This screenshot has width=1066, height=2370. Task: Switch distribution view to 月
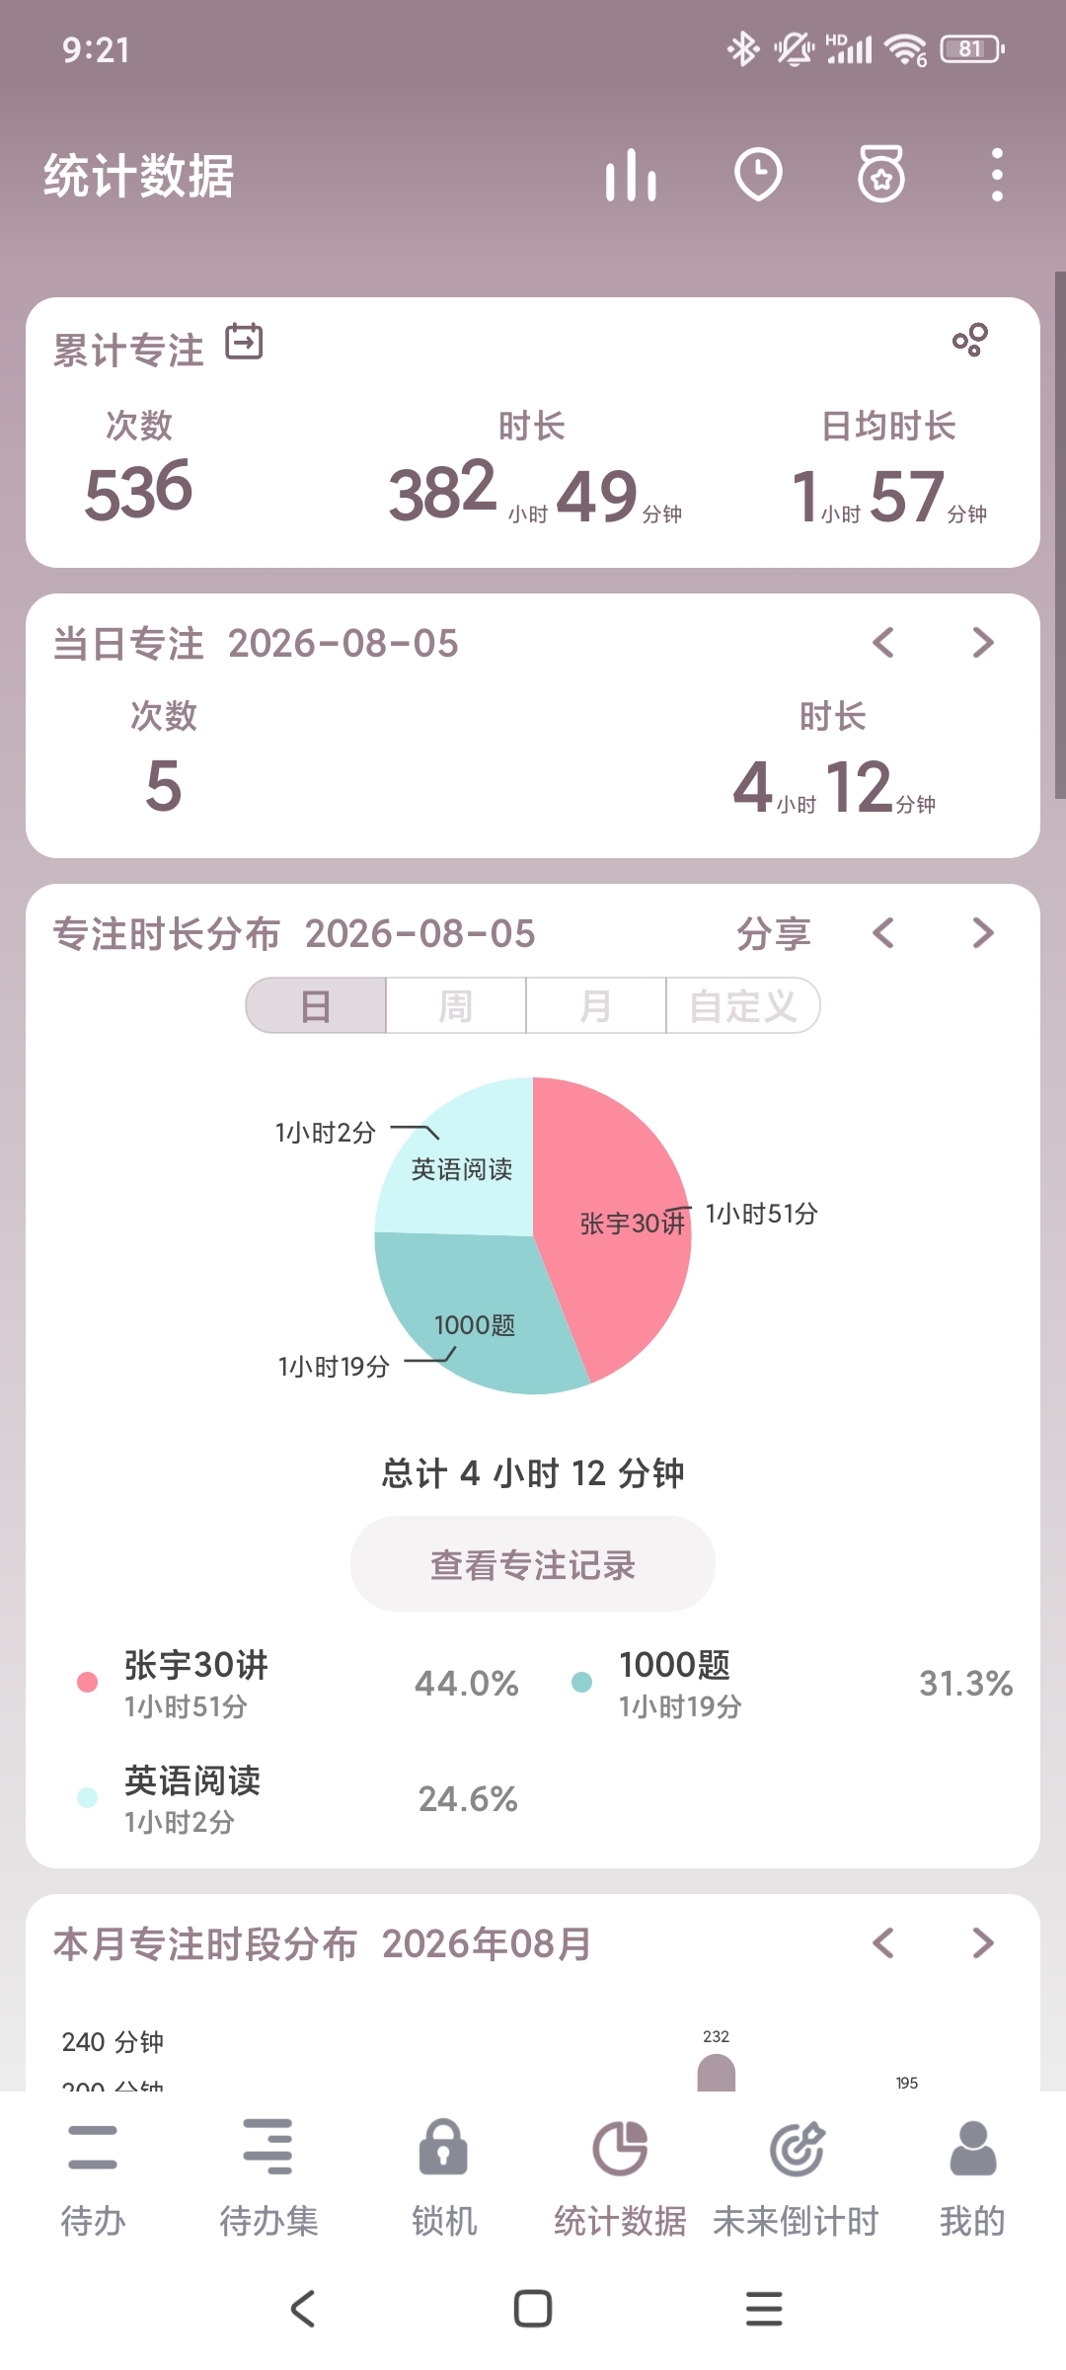click(595, 1006)
